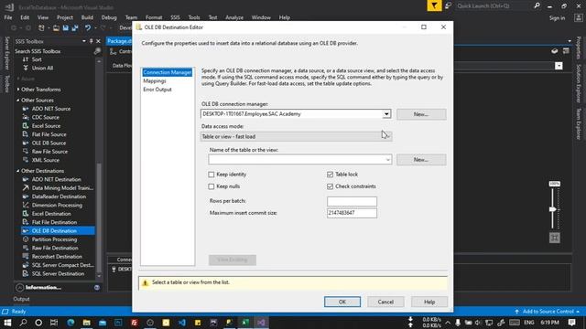
Task: Select the Union All transform
Action: click(42, 68)
